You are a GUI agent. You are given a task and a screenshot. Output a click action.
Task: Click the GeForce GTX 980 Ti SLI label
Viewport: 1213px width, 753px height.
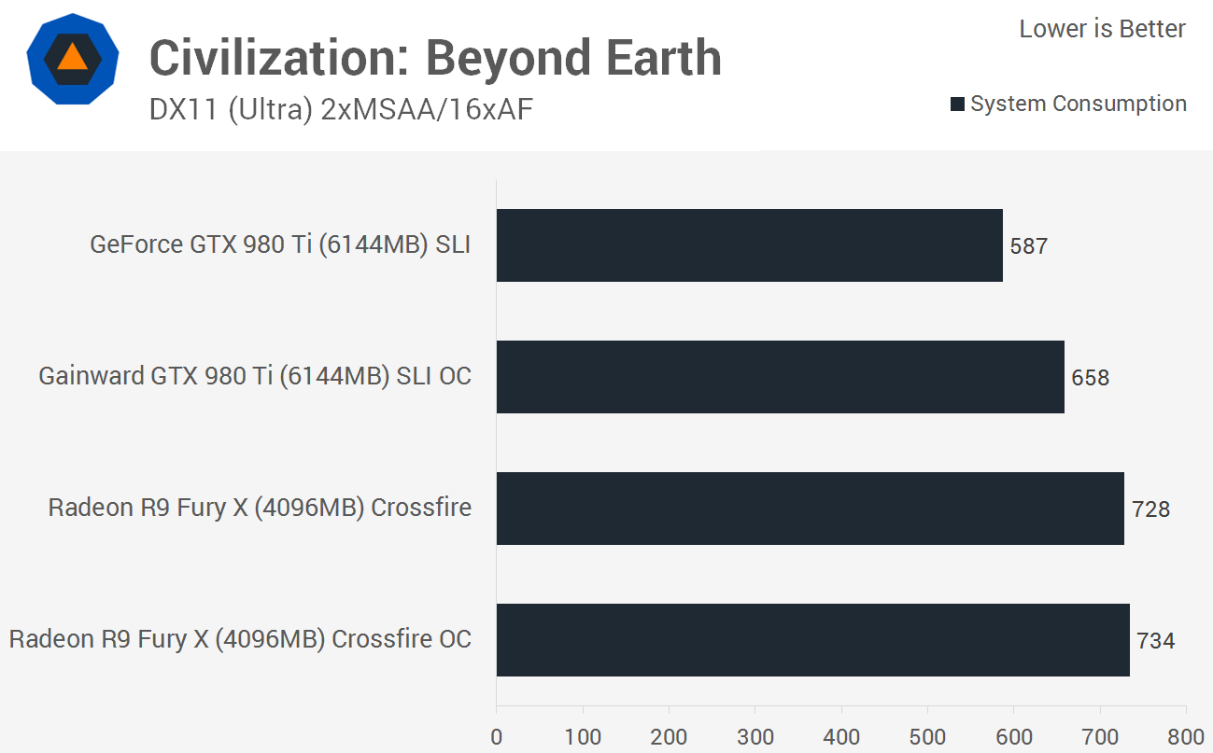pos(280,244)
